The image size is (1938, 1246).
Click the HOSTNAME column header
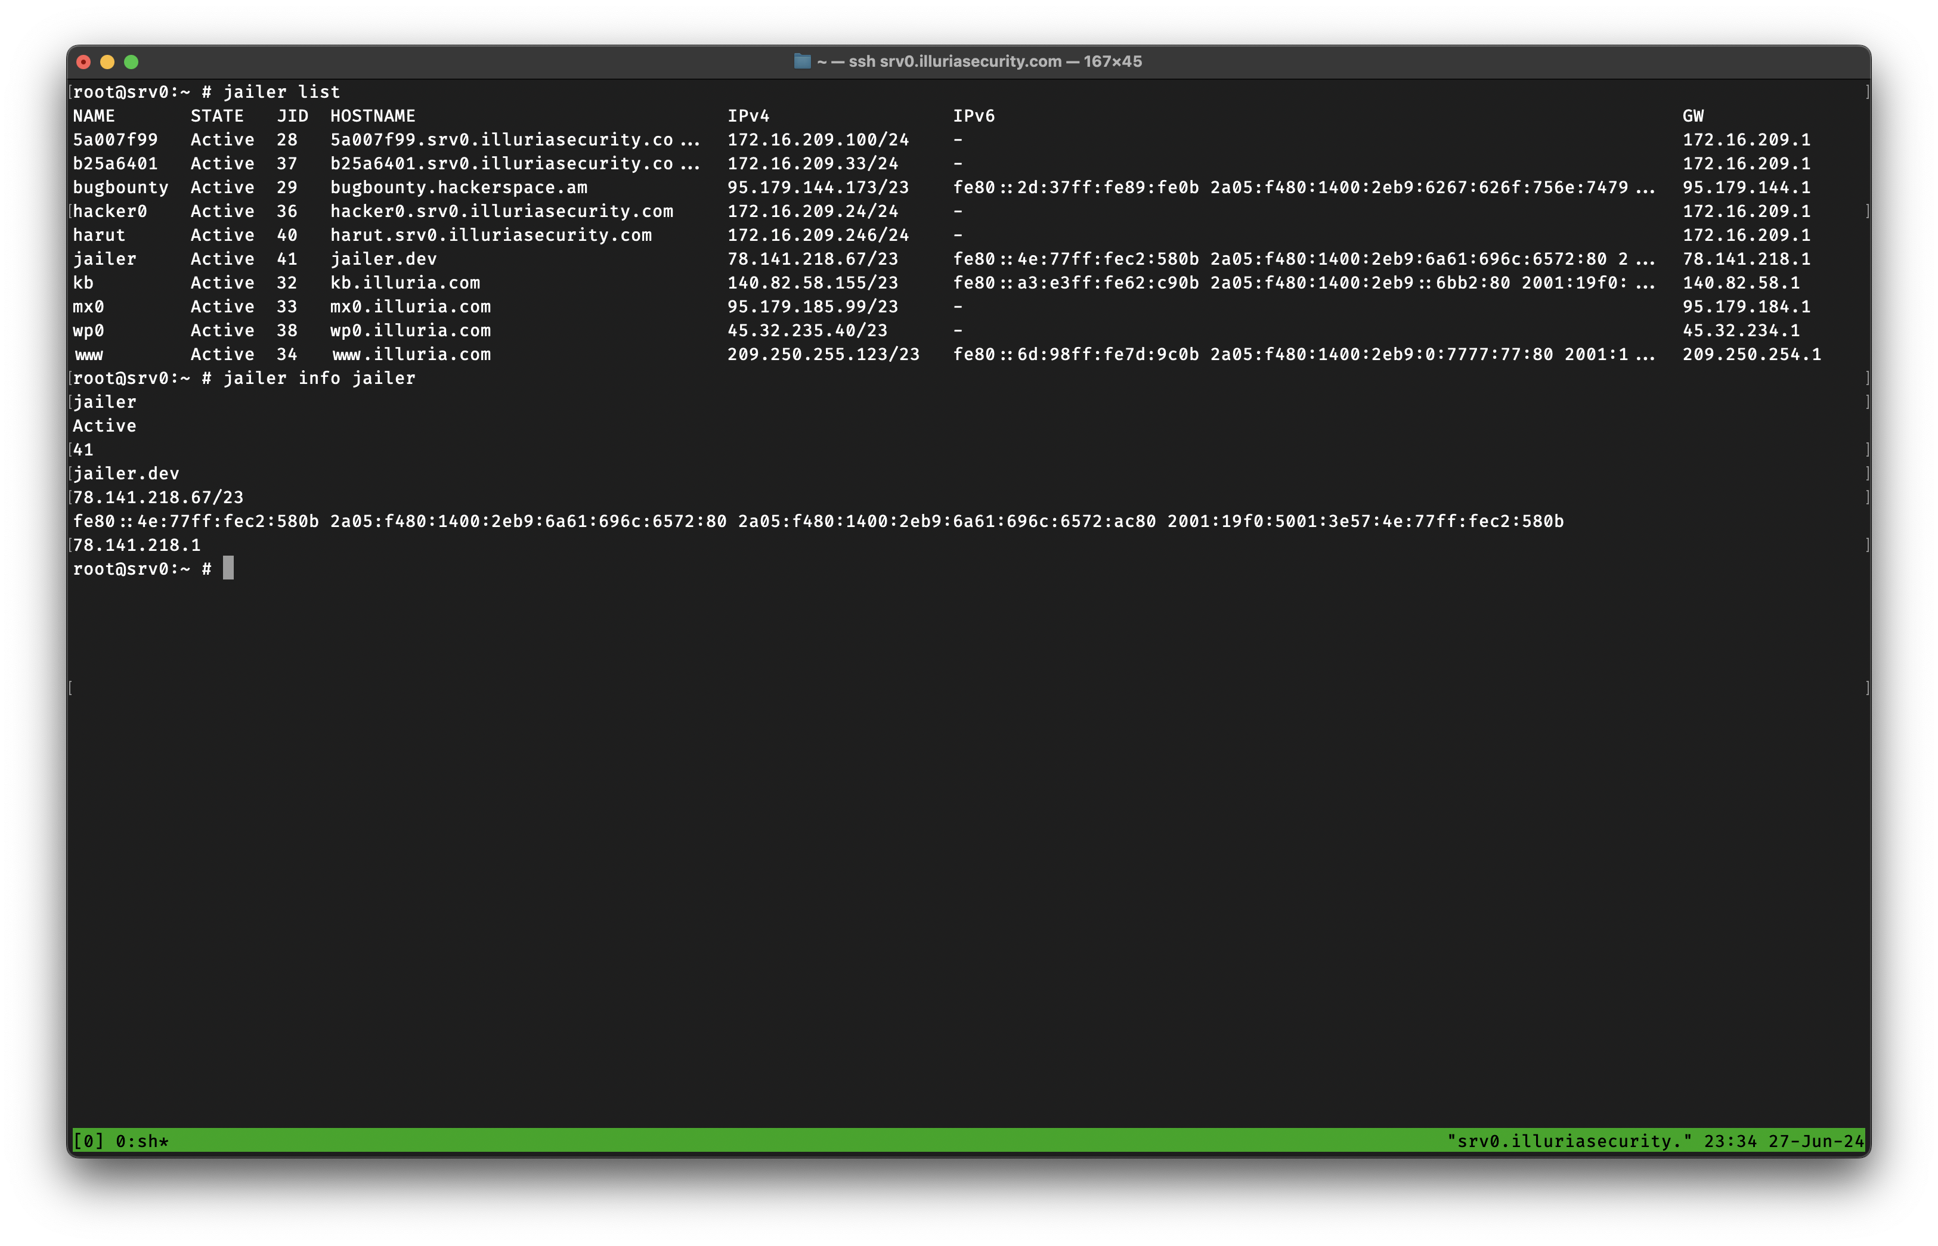[372, 116]
